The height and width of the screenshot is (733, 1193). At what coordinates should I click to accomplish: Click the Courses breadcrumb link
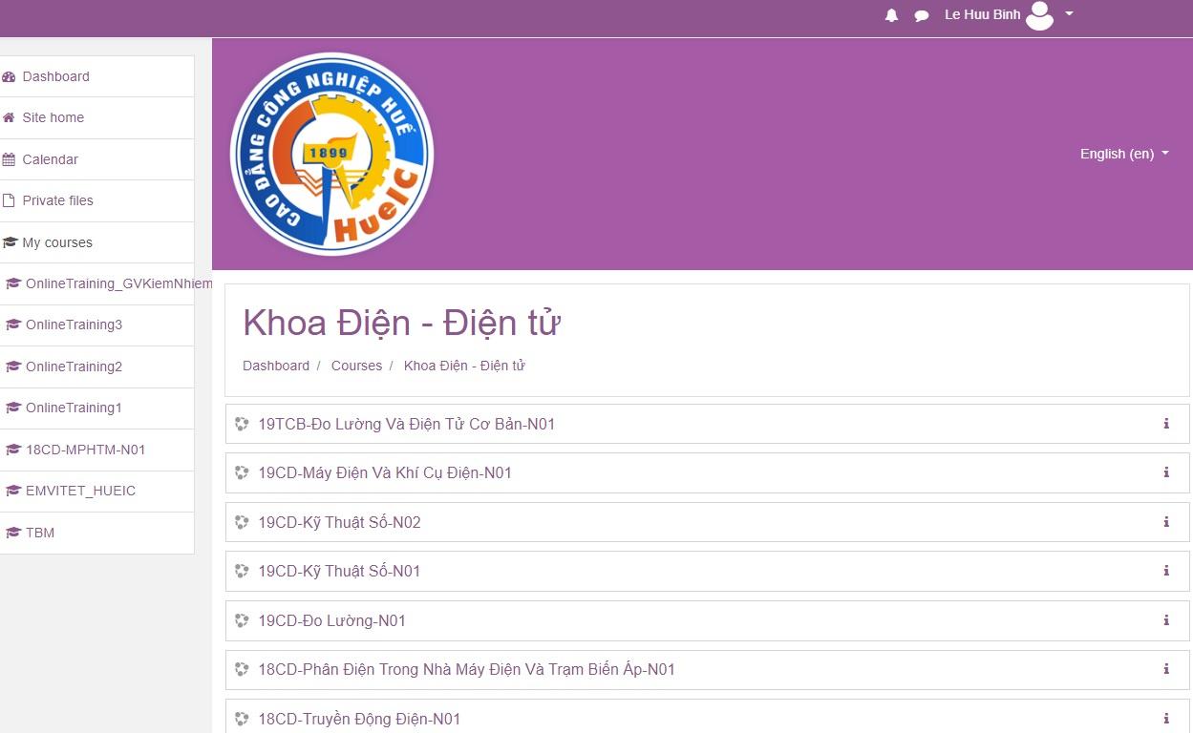(x=356, y=366)
